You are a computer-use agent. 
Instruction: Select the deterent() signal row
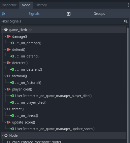[x=64, y=63]
